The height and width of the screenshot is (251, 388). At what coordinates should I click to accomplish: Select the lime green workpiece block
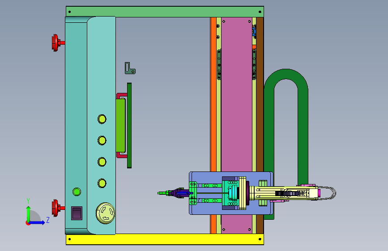pyautogui.click(x=120, y=125)
